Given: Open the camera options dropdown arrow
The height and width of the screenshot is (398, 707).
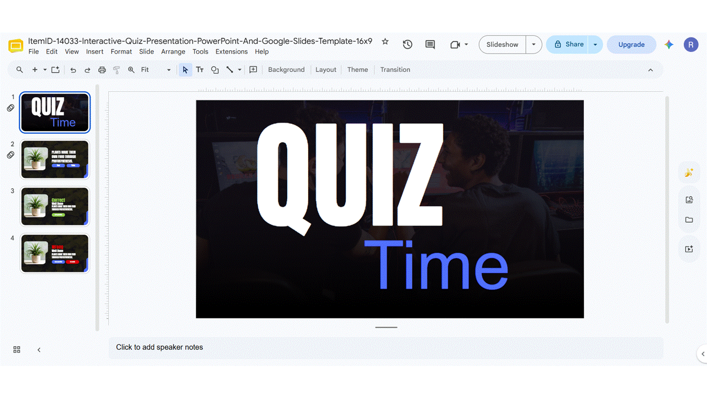Looking at the screenshot, I should [467, 45].
